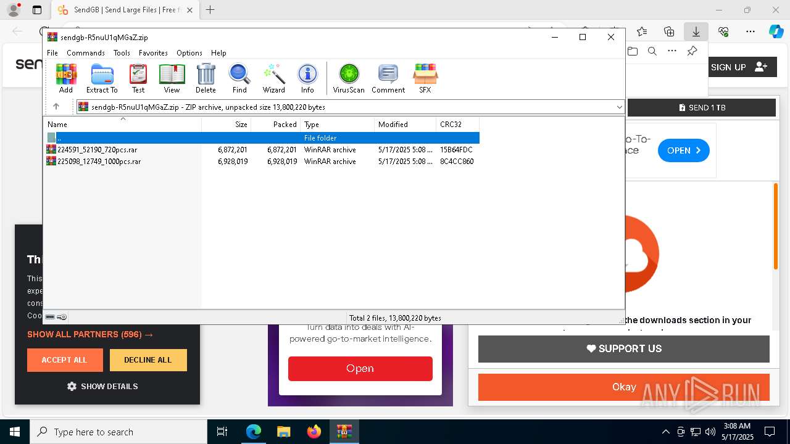Open the Comment tool

coord(388,78)
